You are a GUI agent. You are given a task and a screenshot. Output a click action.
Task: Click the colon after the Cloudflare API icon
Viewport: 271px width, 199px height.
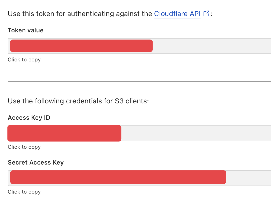coord(211,14)
